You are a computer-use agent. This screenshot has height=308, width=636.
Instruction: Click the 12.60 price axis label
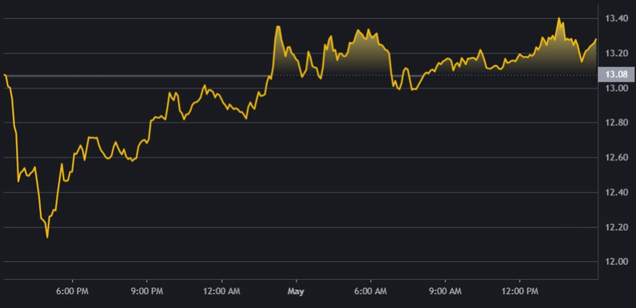(616, 157)
